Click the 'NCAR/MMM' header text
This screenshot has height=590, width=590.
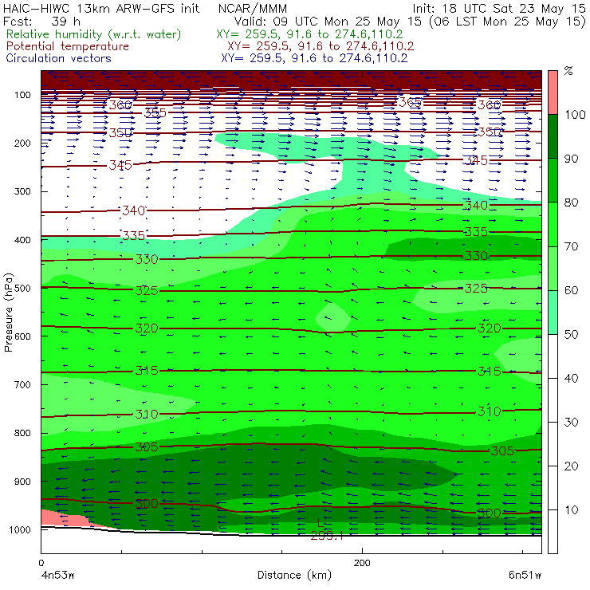[253, 9]
